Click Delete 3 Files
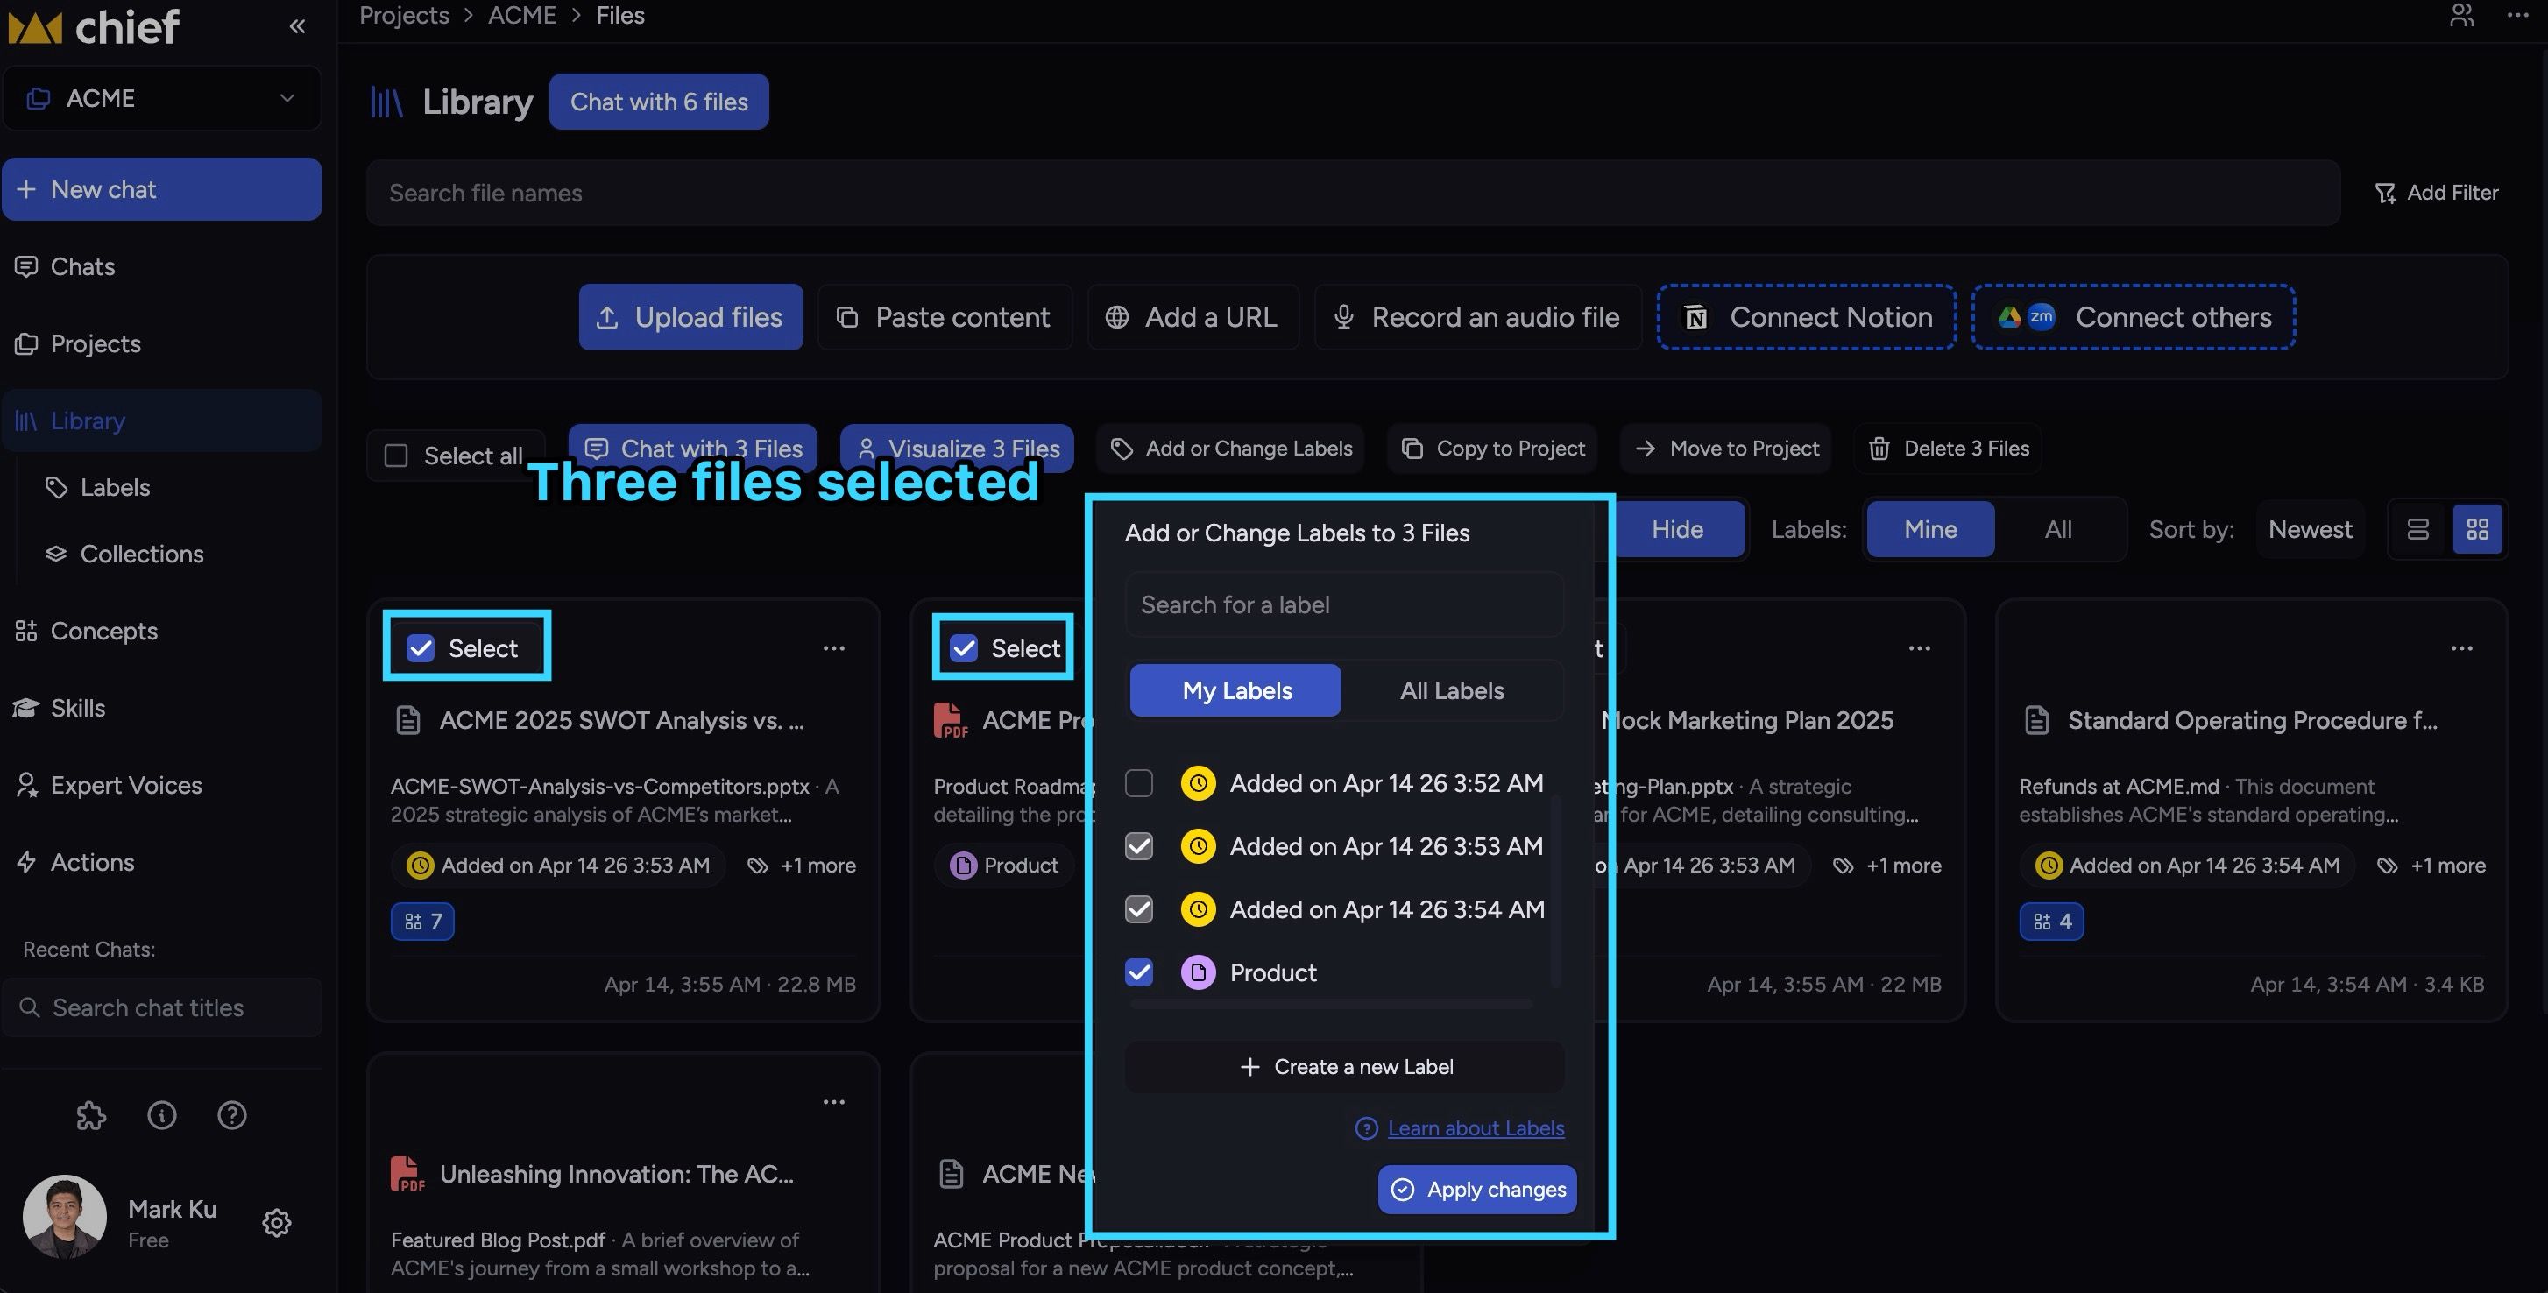2548x1293 pixels. 1948,449
